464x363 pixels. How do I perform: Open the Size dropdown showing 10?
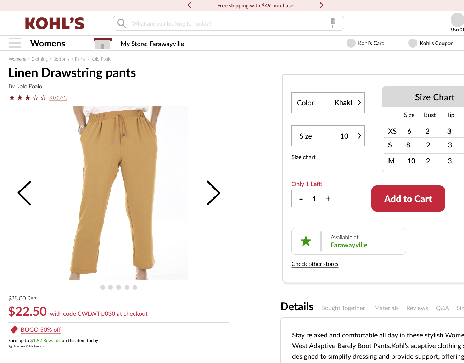coord(328,136)
